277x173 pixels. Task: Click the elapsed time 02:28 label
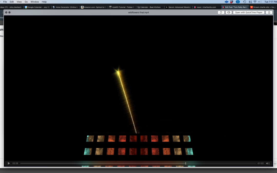click(x=15, y=163)
